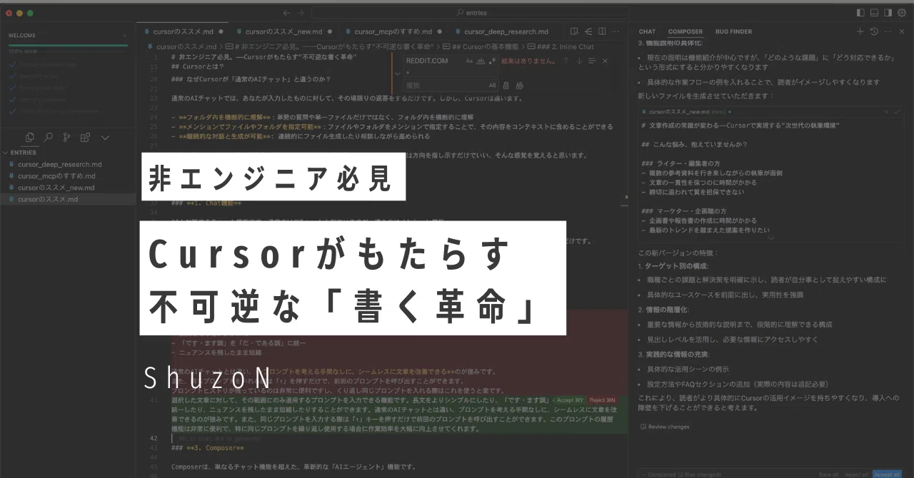Toggle preserve case AB in replace field

[492, 85]
